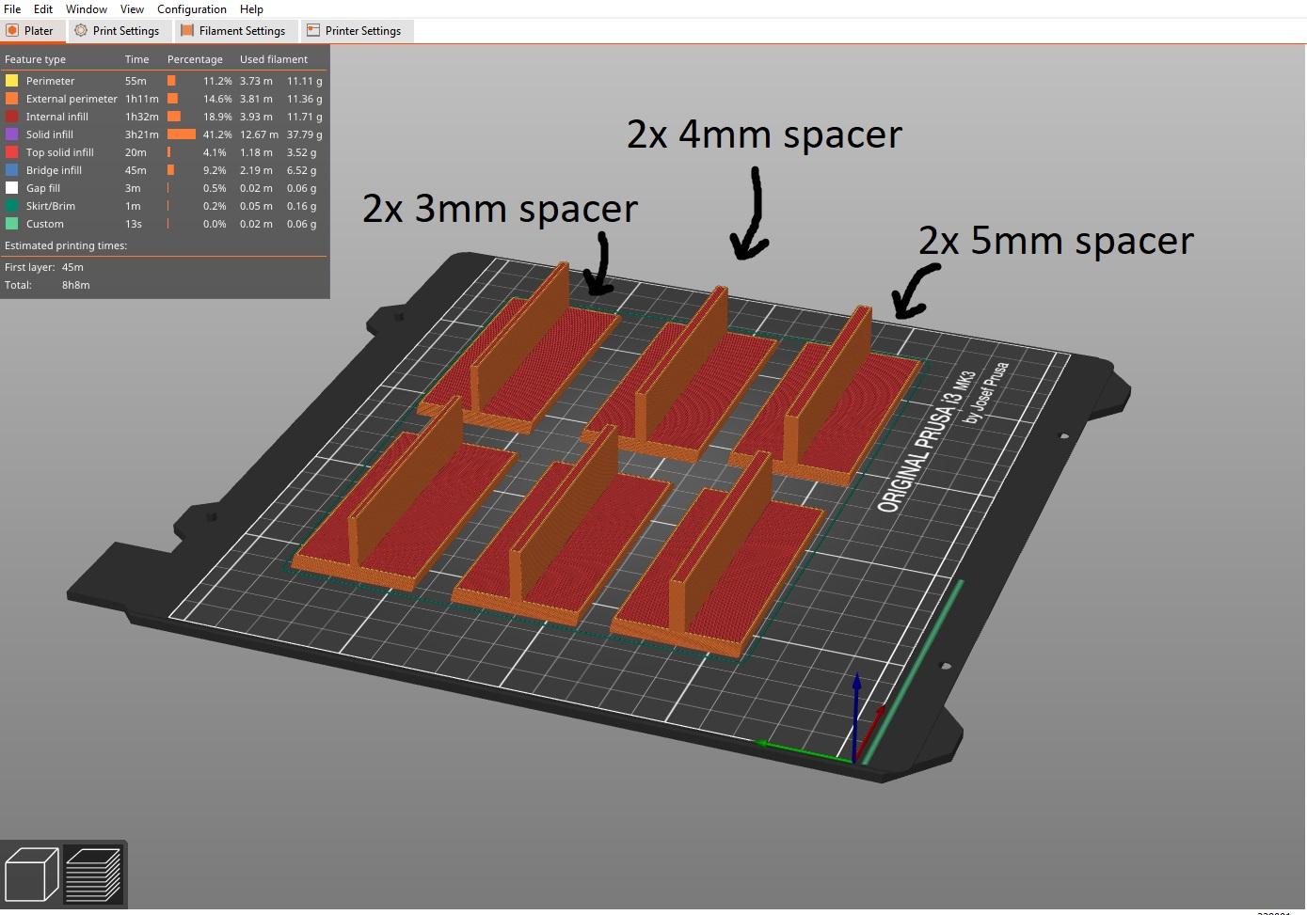The image size is (1307, 915).
Task: Click the white Gap fill color swatch
Action: pos(12,188)
